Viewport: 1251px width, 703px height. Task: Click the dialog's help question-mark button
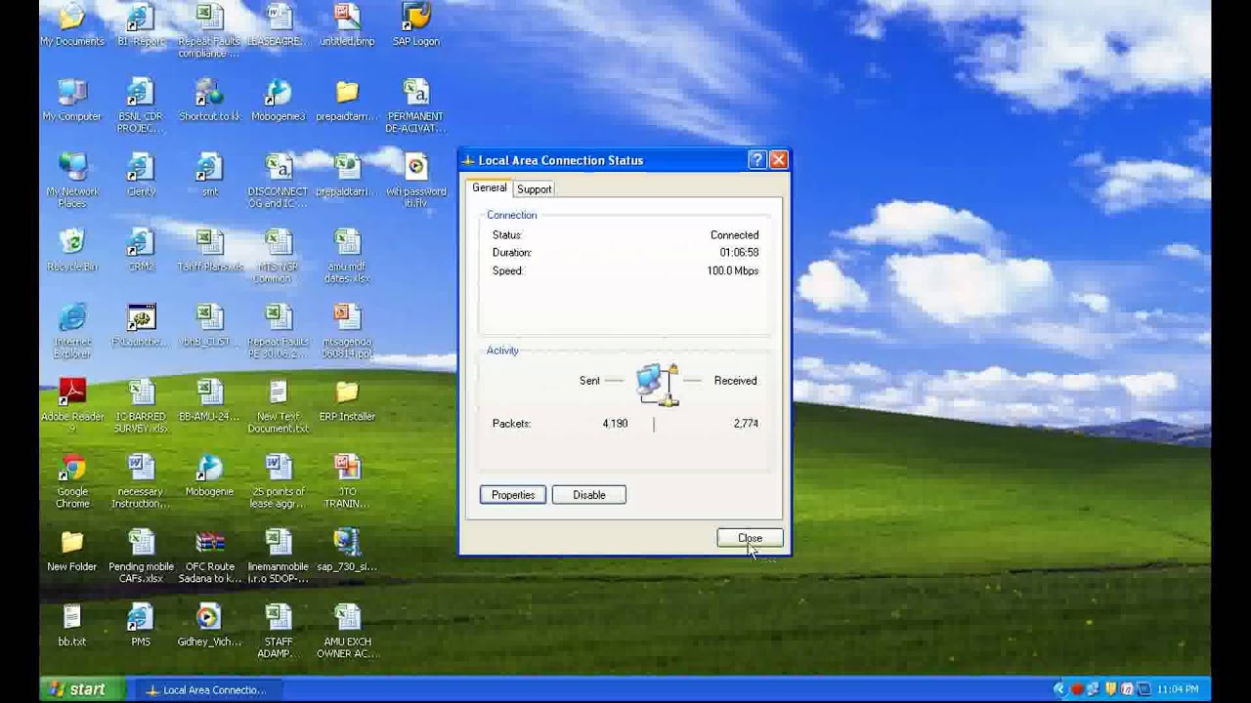757,160
